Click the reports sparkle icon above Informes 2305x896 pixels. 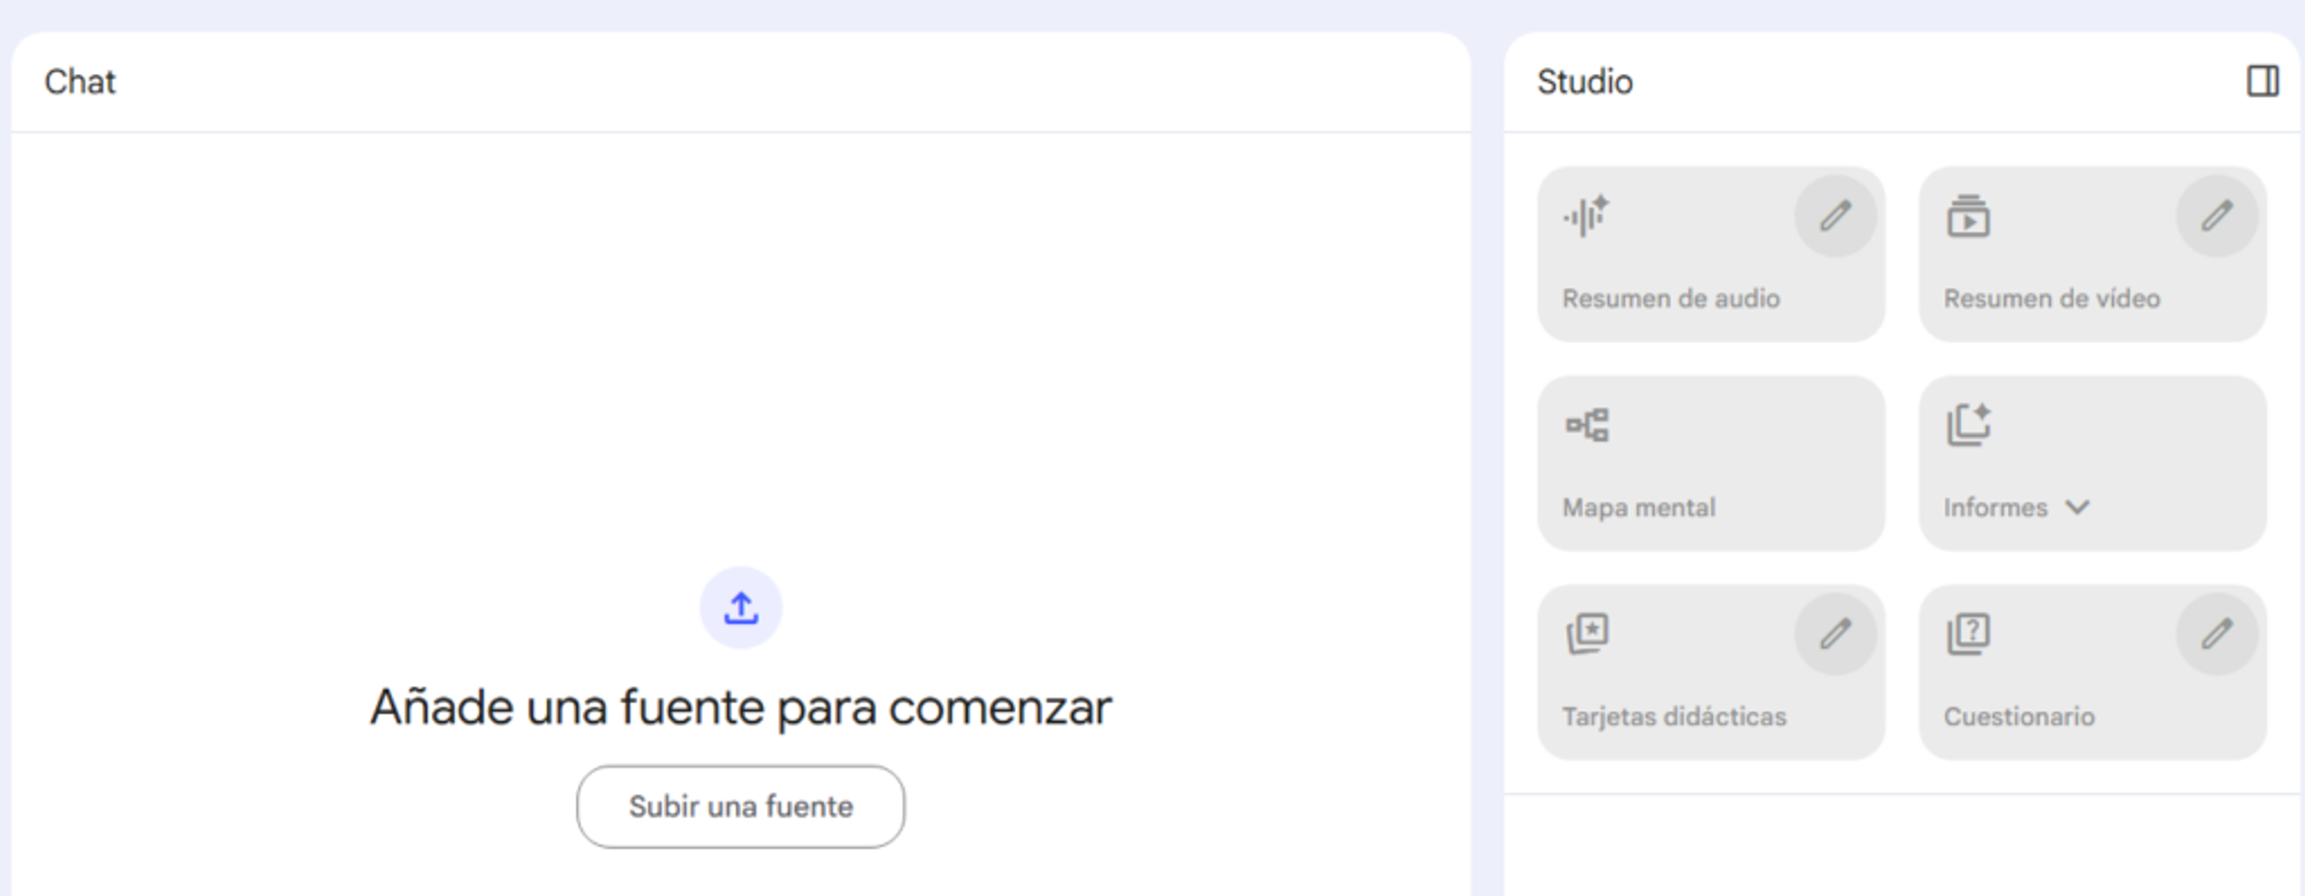click(x=1969, y=425)
